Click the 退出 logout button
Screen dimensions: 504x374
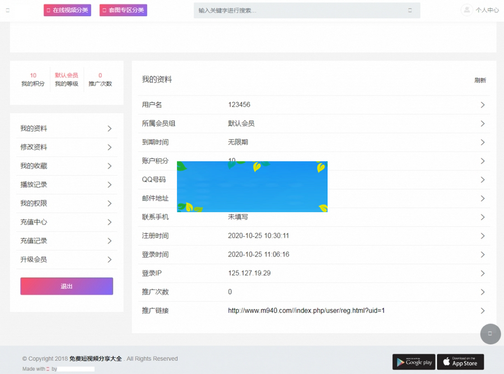tap(66, 286)
